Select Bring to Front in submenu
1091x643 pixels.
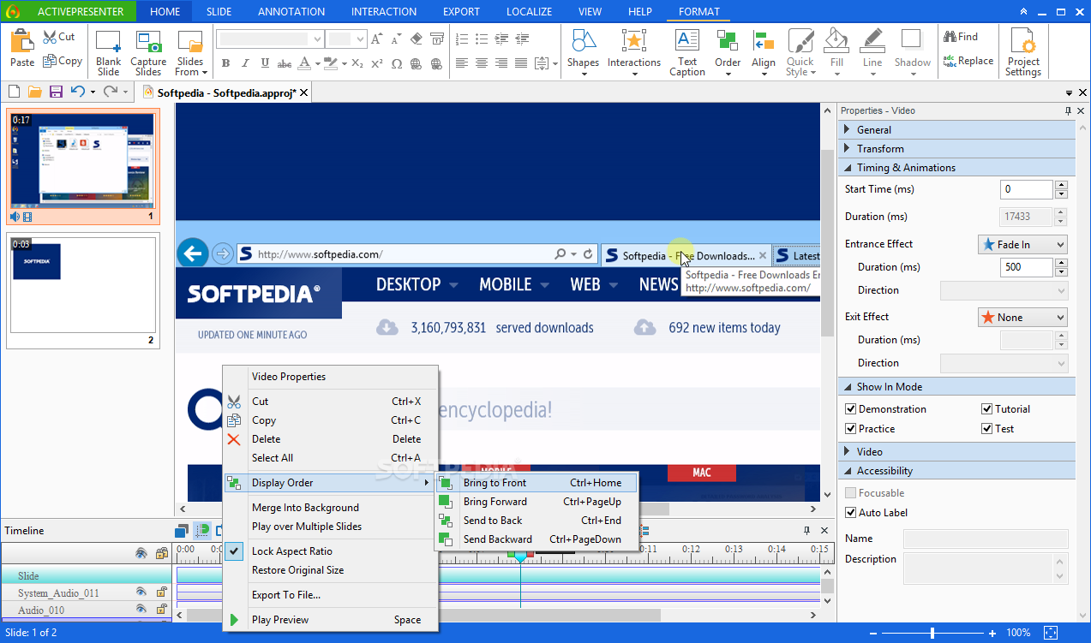(x=537, y=483)
